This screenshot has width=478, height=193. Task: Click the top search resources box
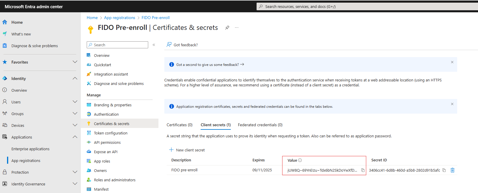click(x=367, y=6)
